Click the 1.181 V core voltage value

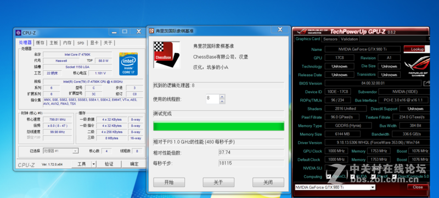pos(100,73)
